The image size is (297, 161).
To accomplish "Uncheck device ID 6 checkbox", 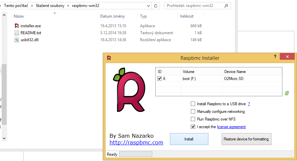I will coord(160,78).
